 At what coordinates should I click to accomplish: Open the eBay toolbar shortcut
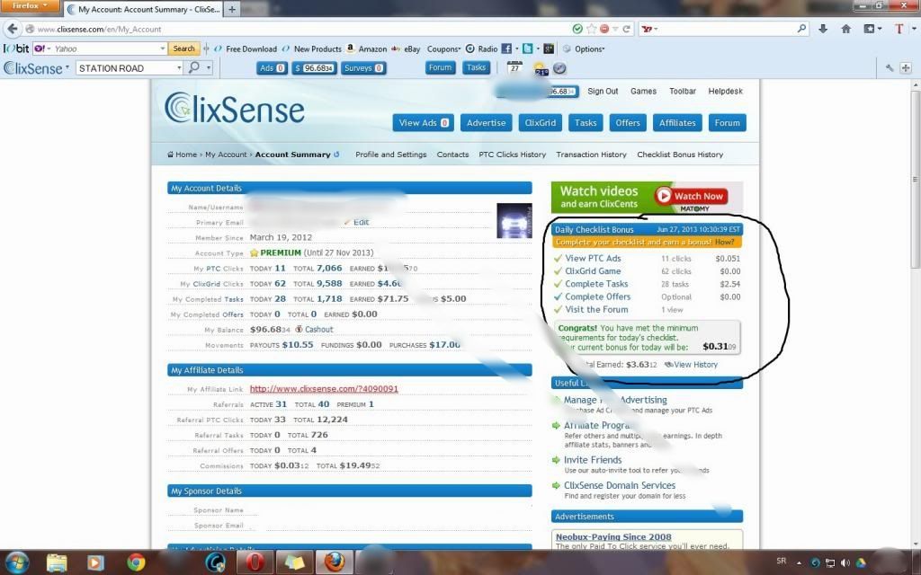406,49
